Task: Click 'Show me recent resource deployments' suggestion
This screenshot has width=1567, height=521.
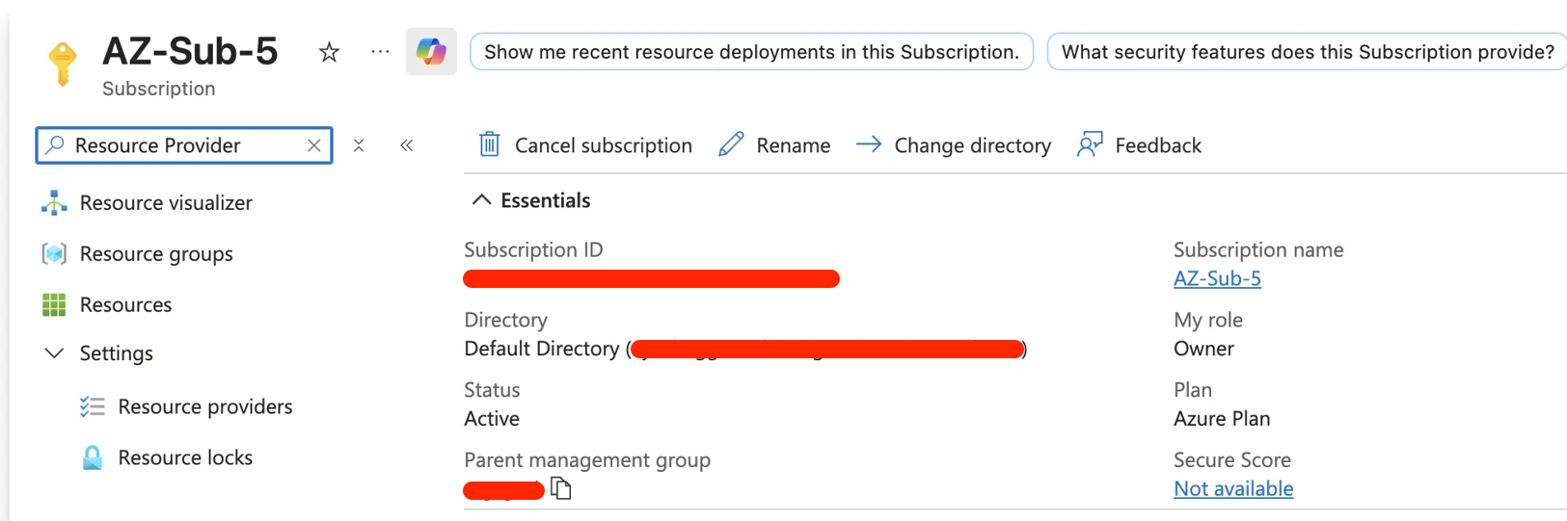Action: 751,52
